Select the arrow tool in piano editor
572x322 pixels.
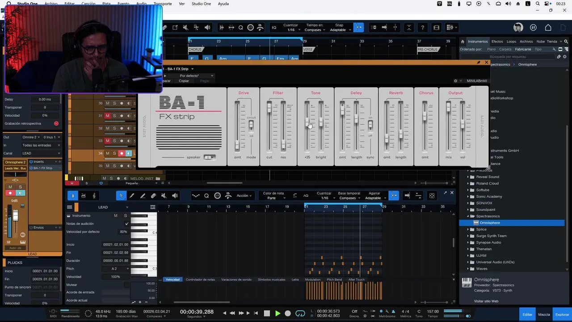[x=121, y=196]
